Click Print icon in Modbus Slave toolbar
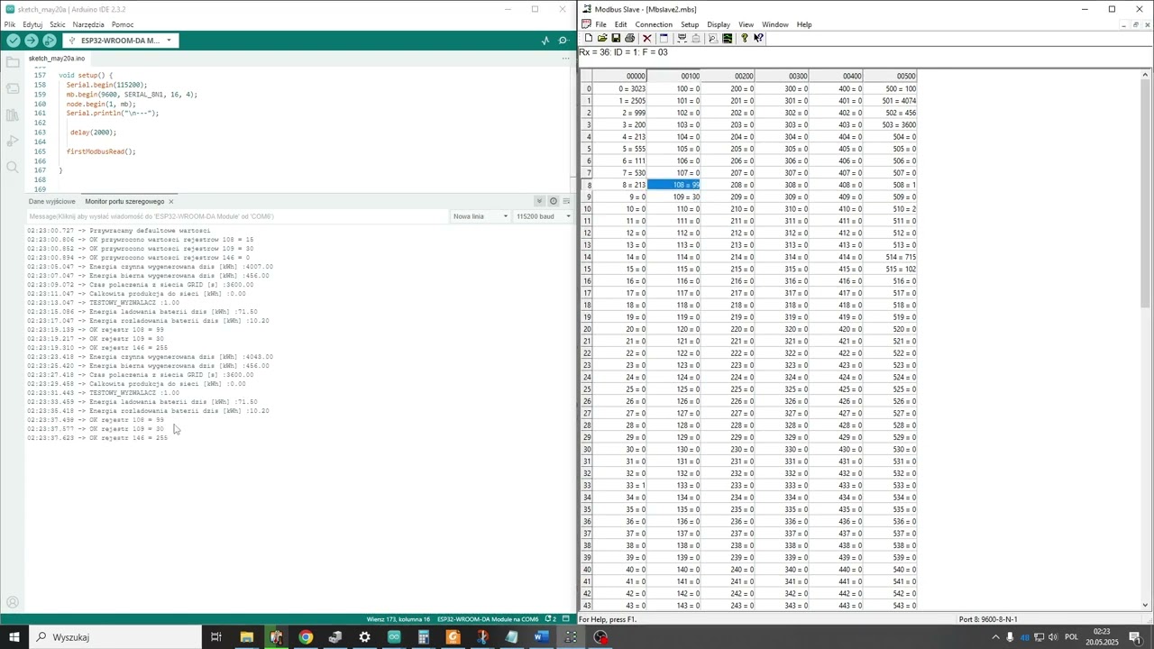 pyautogui.click(x=629, y=38)
